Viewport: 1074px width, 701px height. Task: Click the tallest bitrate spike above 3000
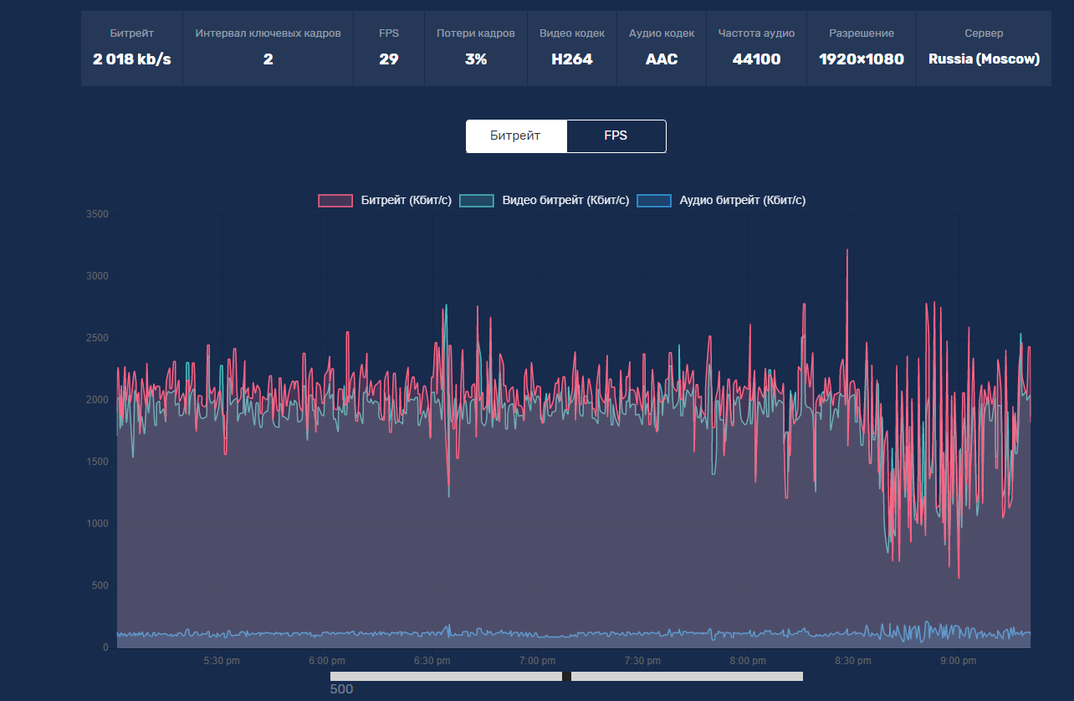point(847,250)
